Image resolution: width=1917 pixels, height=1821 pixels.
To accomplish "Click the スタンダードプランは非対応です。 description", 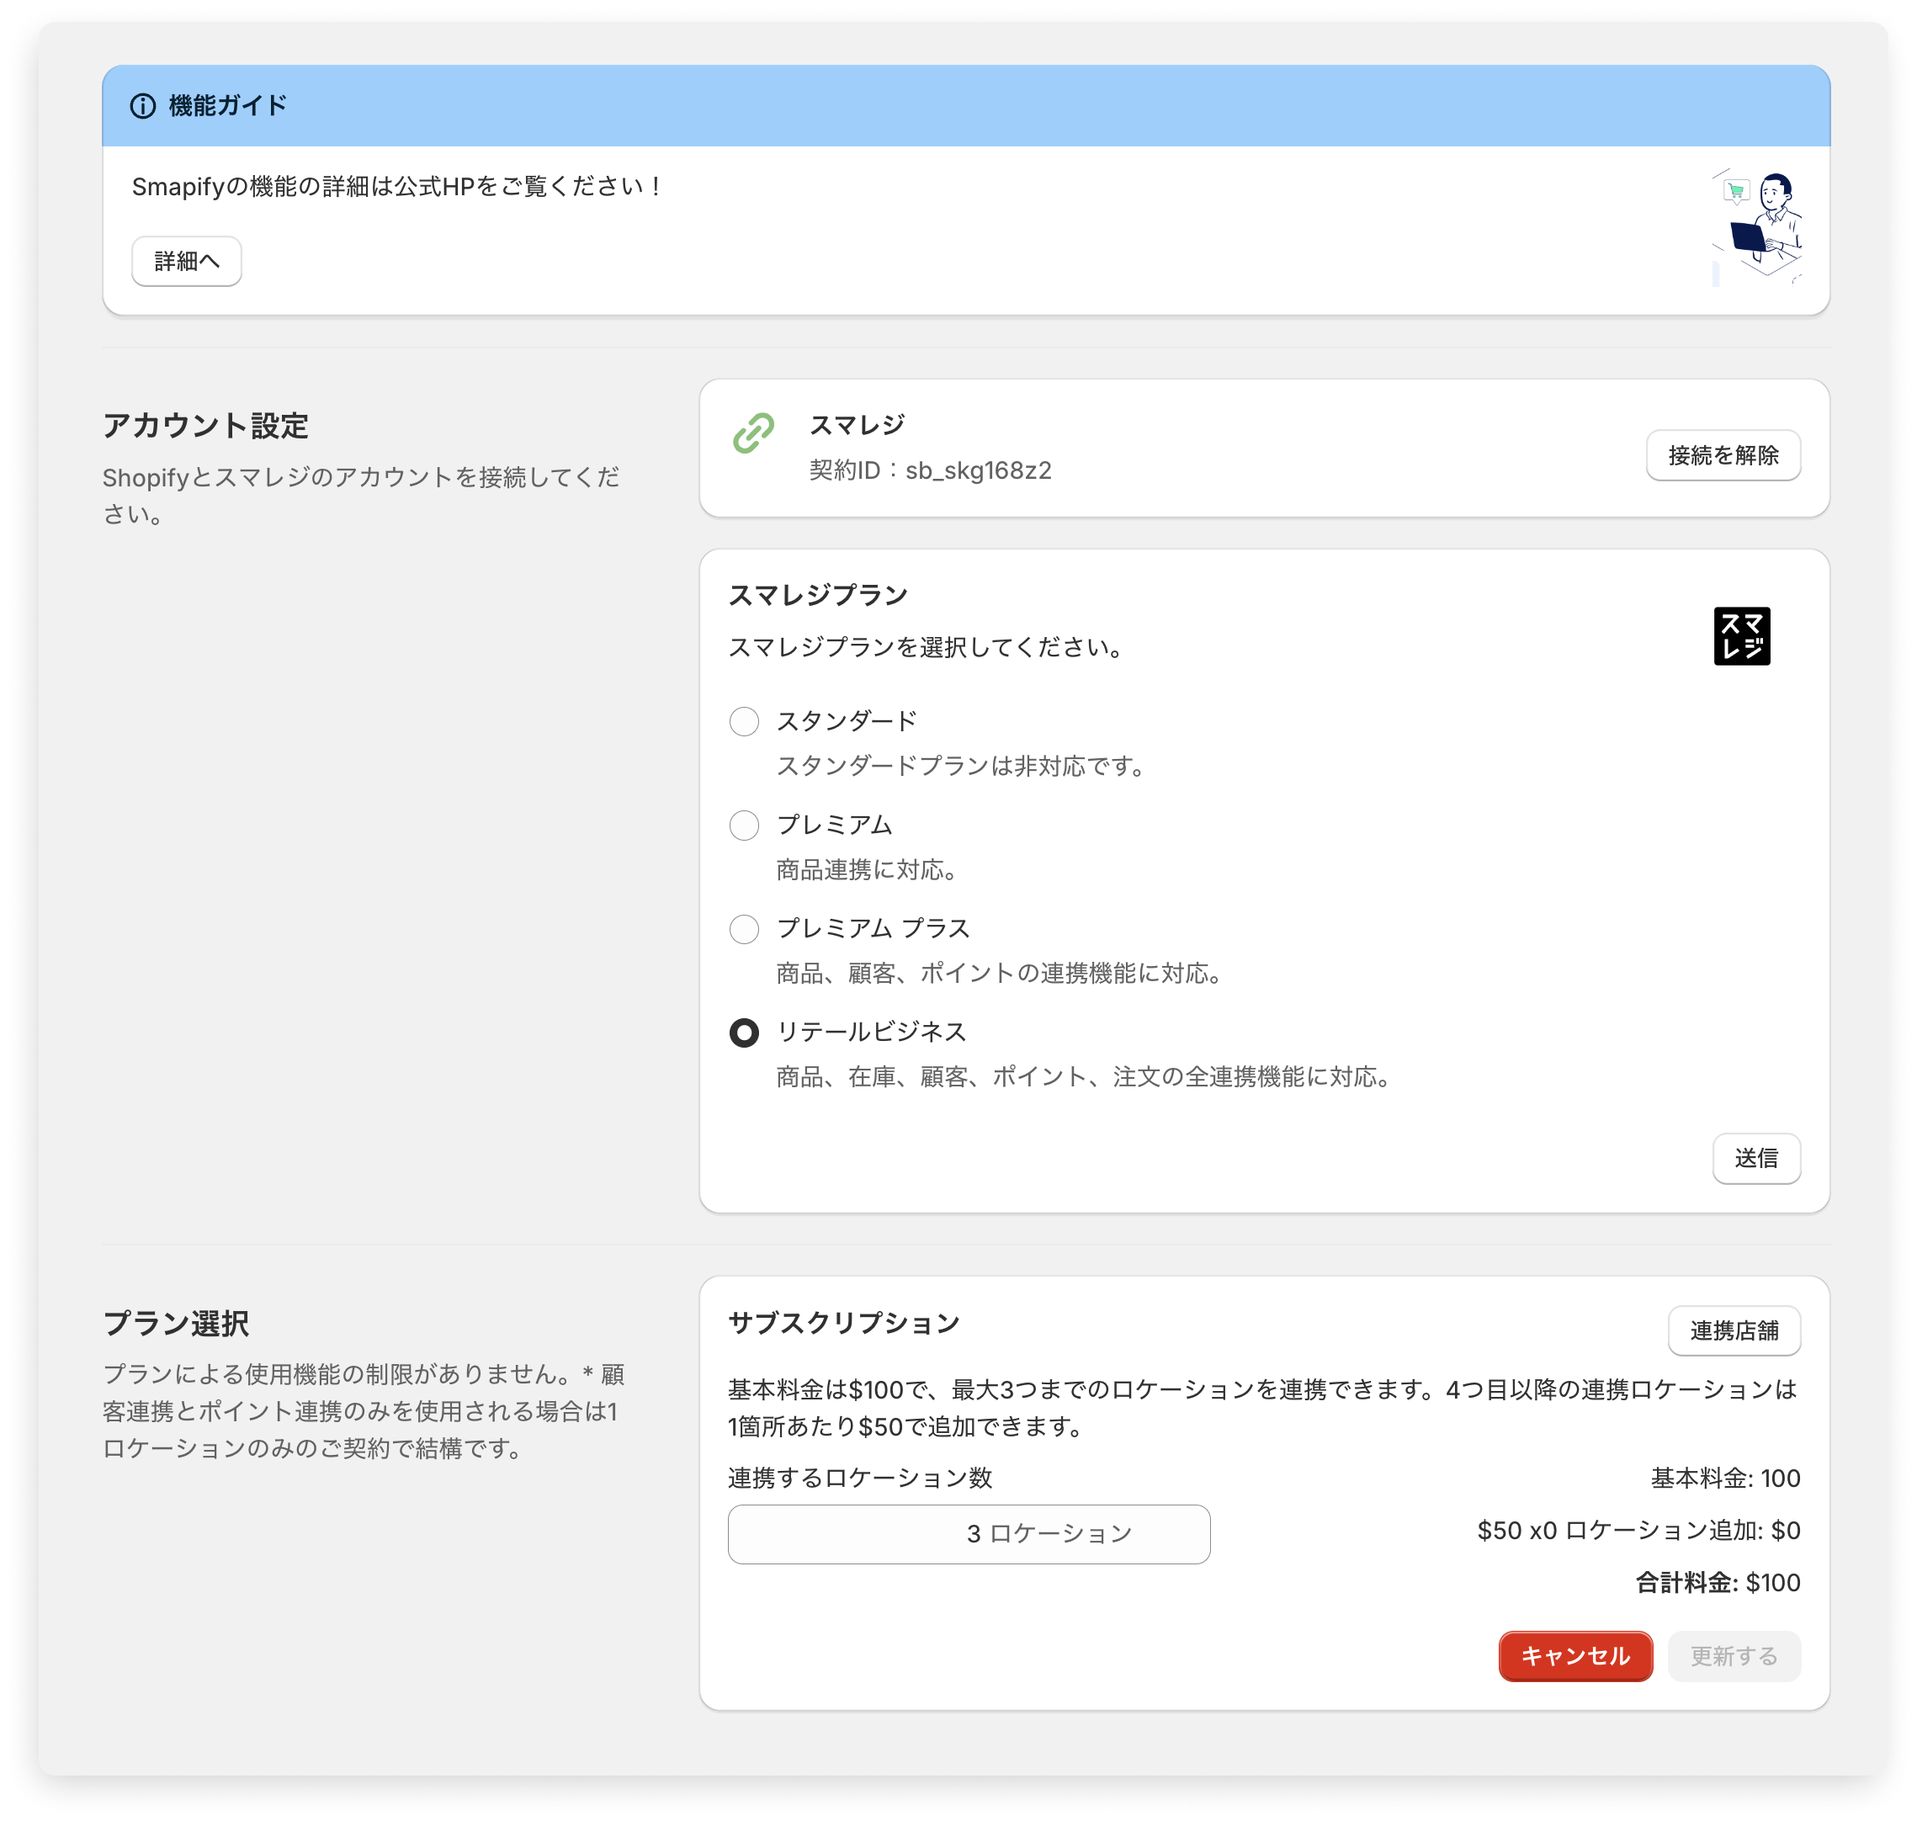I will (964, 766).
